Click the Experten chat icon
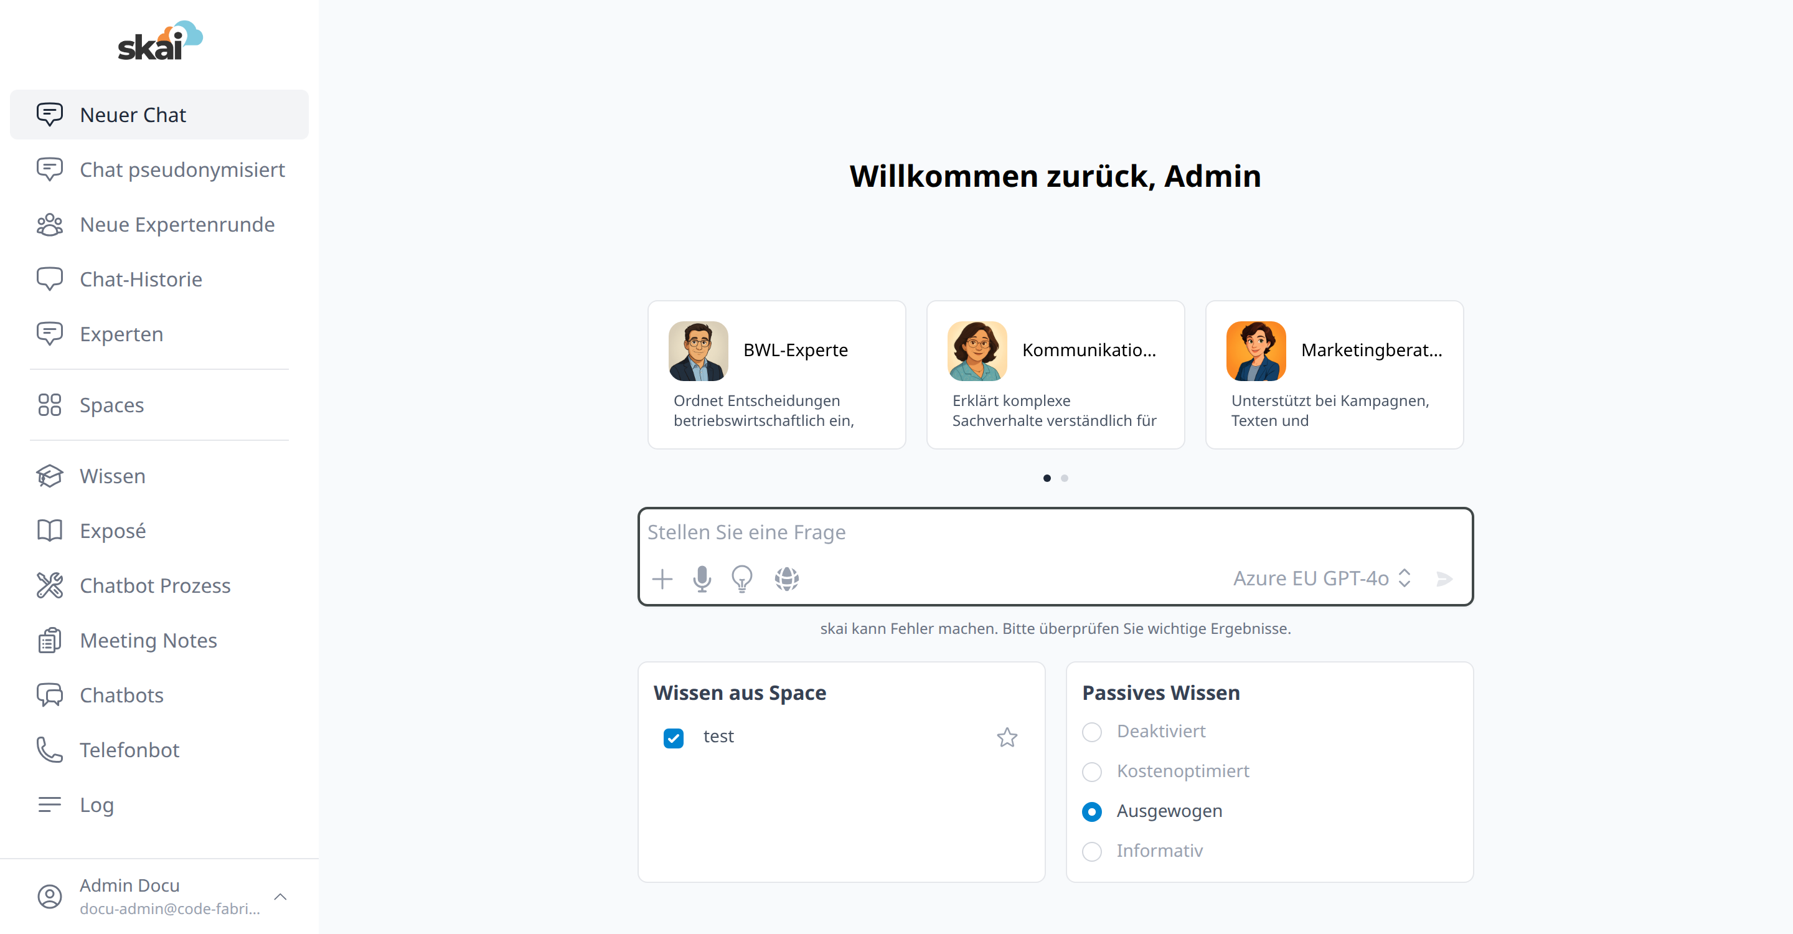Screen dimensions: 1793x934 [49, 334]
